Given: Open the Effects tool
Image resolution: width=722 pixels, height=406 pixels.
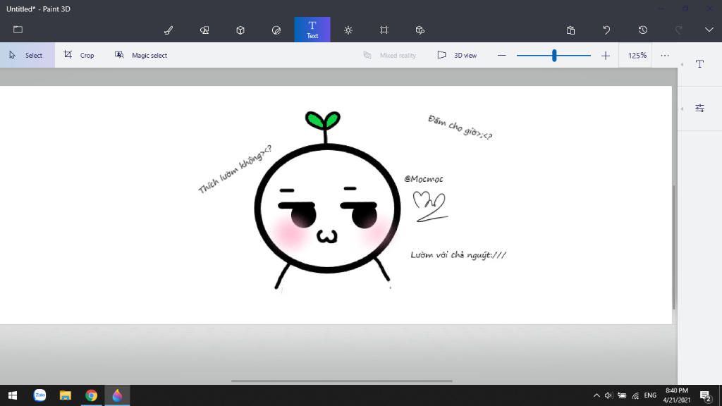Looking at the screenshot, I should pyautogui.click(x=348, y=30).
